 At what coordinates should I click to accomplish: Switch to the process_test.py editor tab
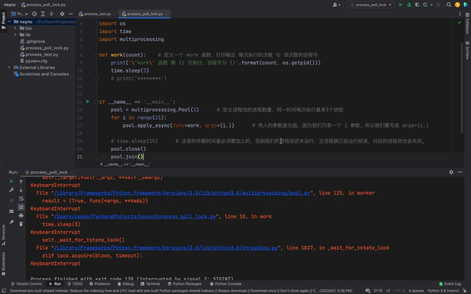[97, 14]
